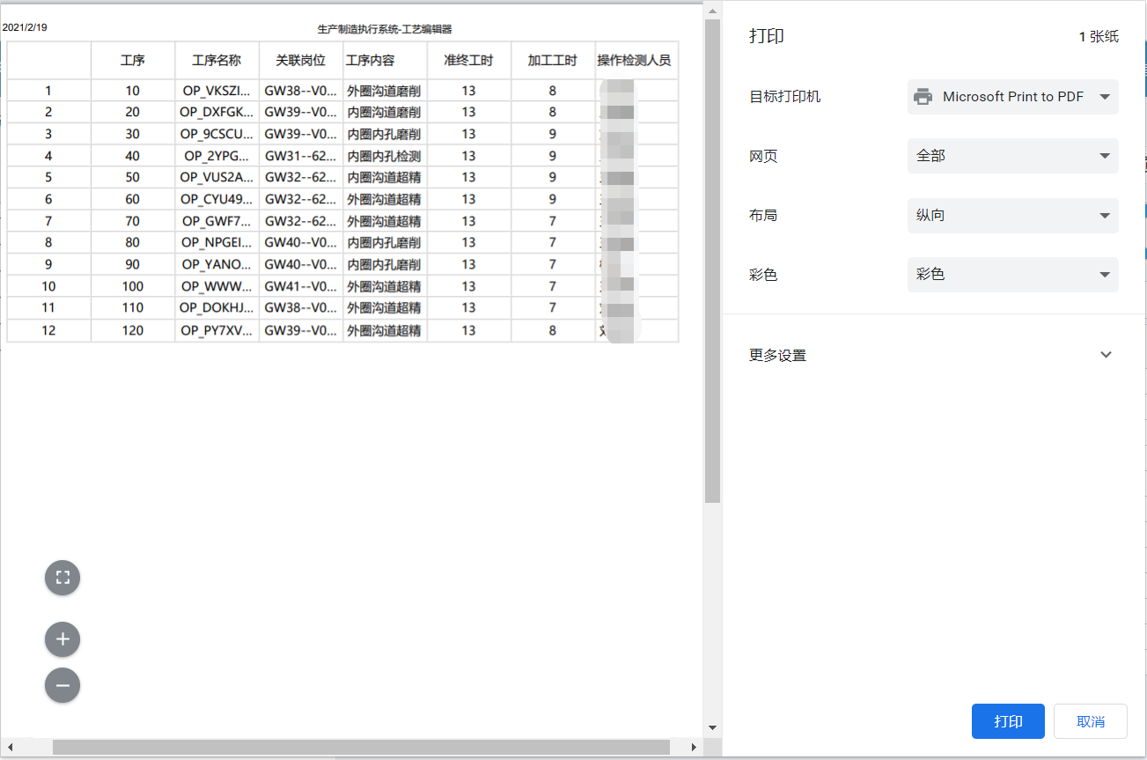Click the GW31--62... cell
This screenshot has height=760, width=1147.
(301, 156)
